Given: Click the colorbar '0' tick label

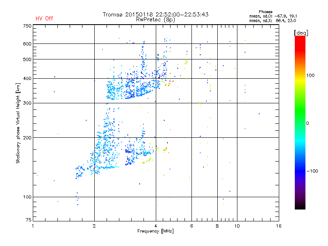Looking at the screenshot, I should pos(307,123).
